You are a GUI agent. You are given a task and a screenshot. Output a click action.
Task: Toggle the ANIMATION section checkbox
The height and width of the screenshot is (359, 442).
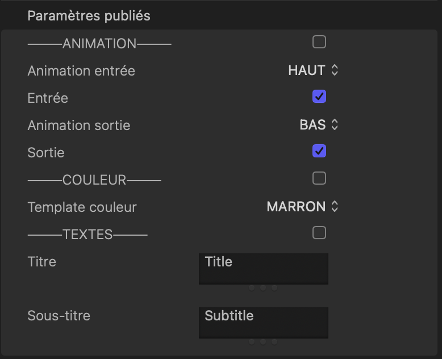tap(319, 42)
